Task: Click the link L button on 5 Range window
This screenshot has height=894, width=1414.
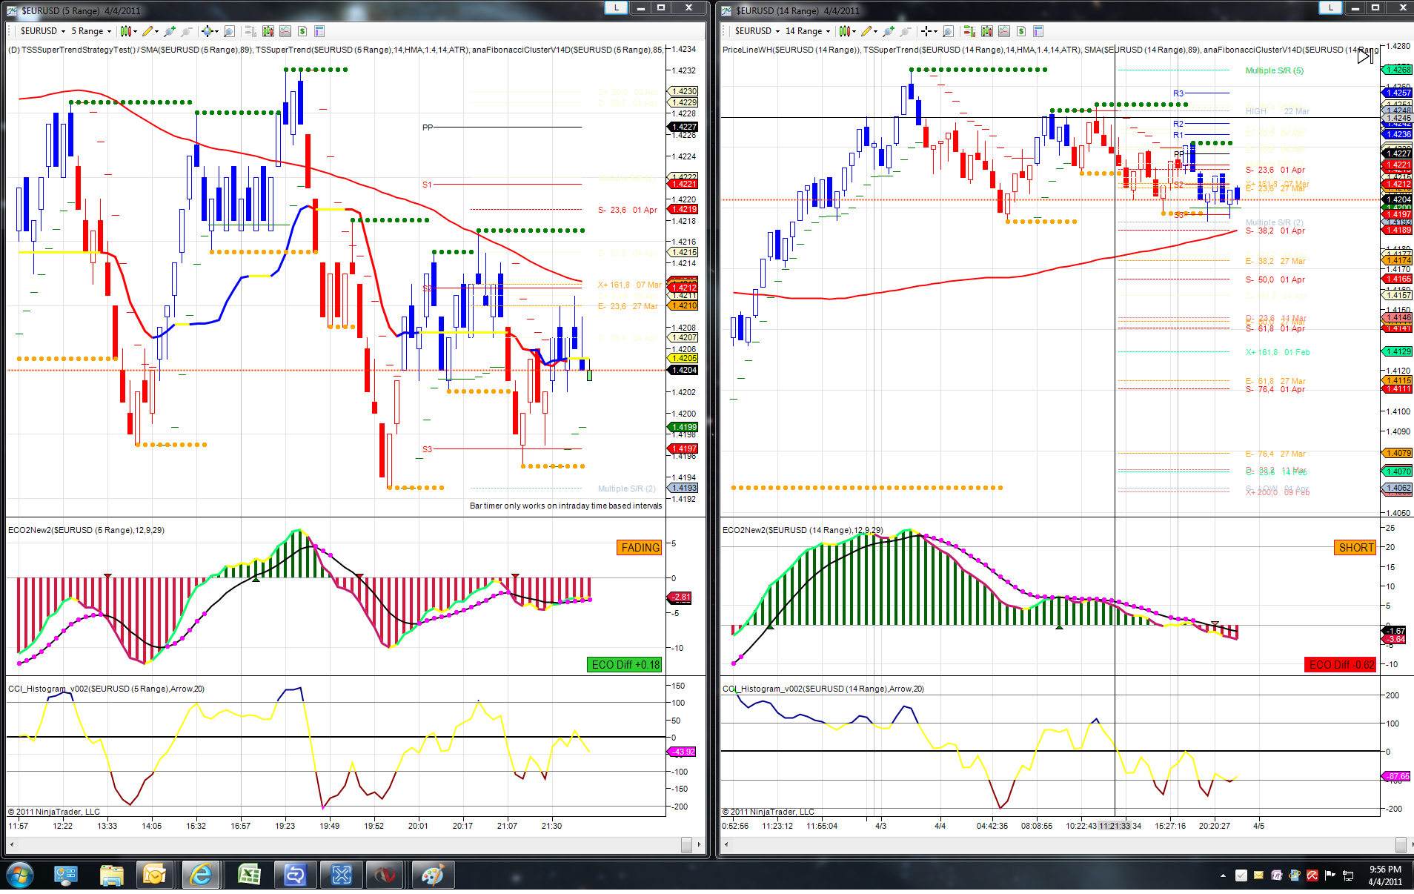Action: coord(616,8)
